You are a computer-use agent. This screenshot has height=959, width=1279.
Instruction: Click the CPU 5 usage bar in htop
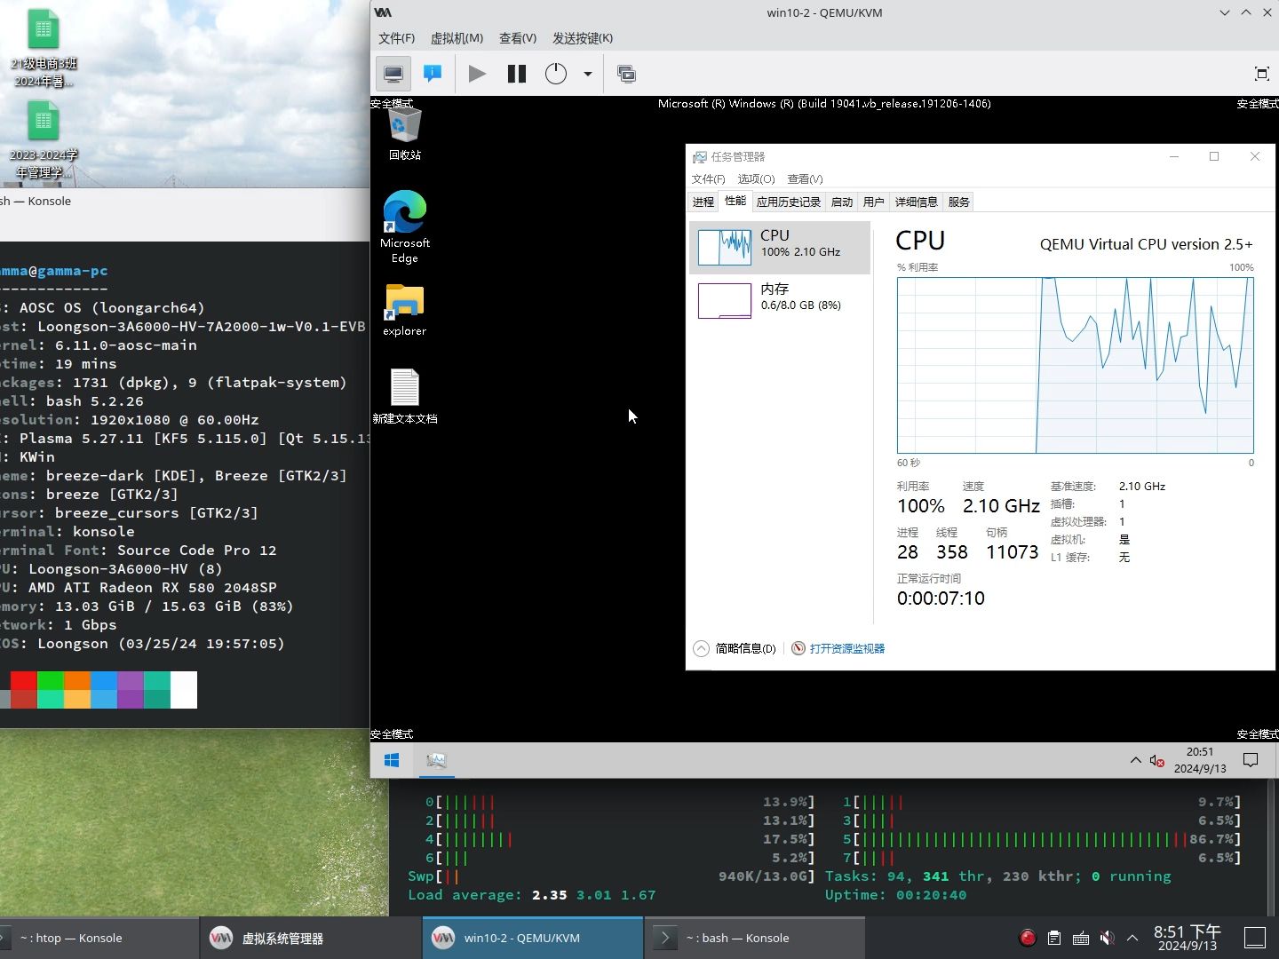[x=1042, y=839]
